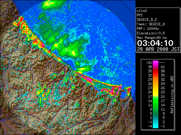This screenshot has width=181, height=135.
Task: Click the '---' marker atop the legend
Action: tap(162, 63)
